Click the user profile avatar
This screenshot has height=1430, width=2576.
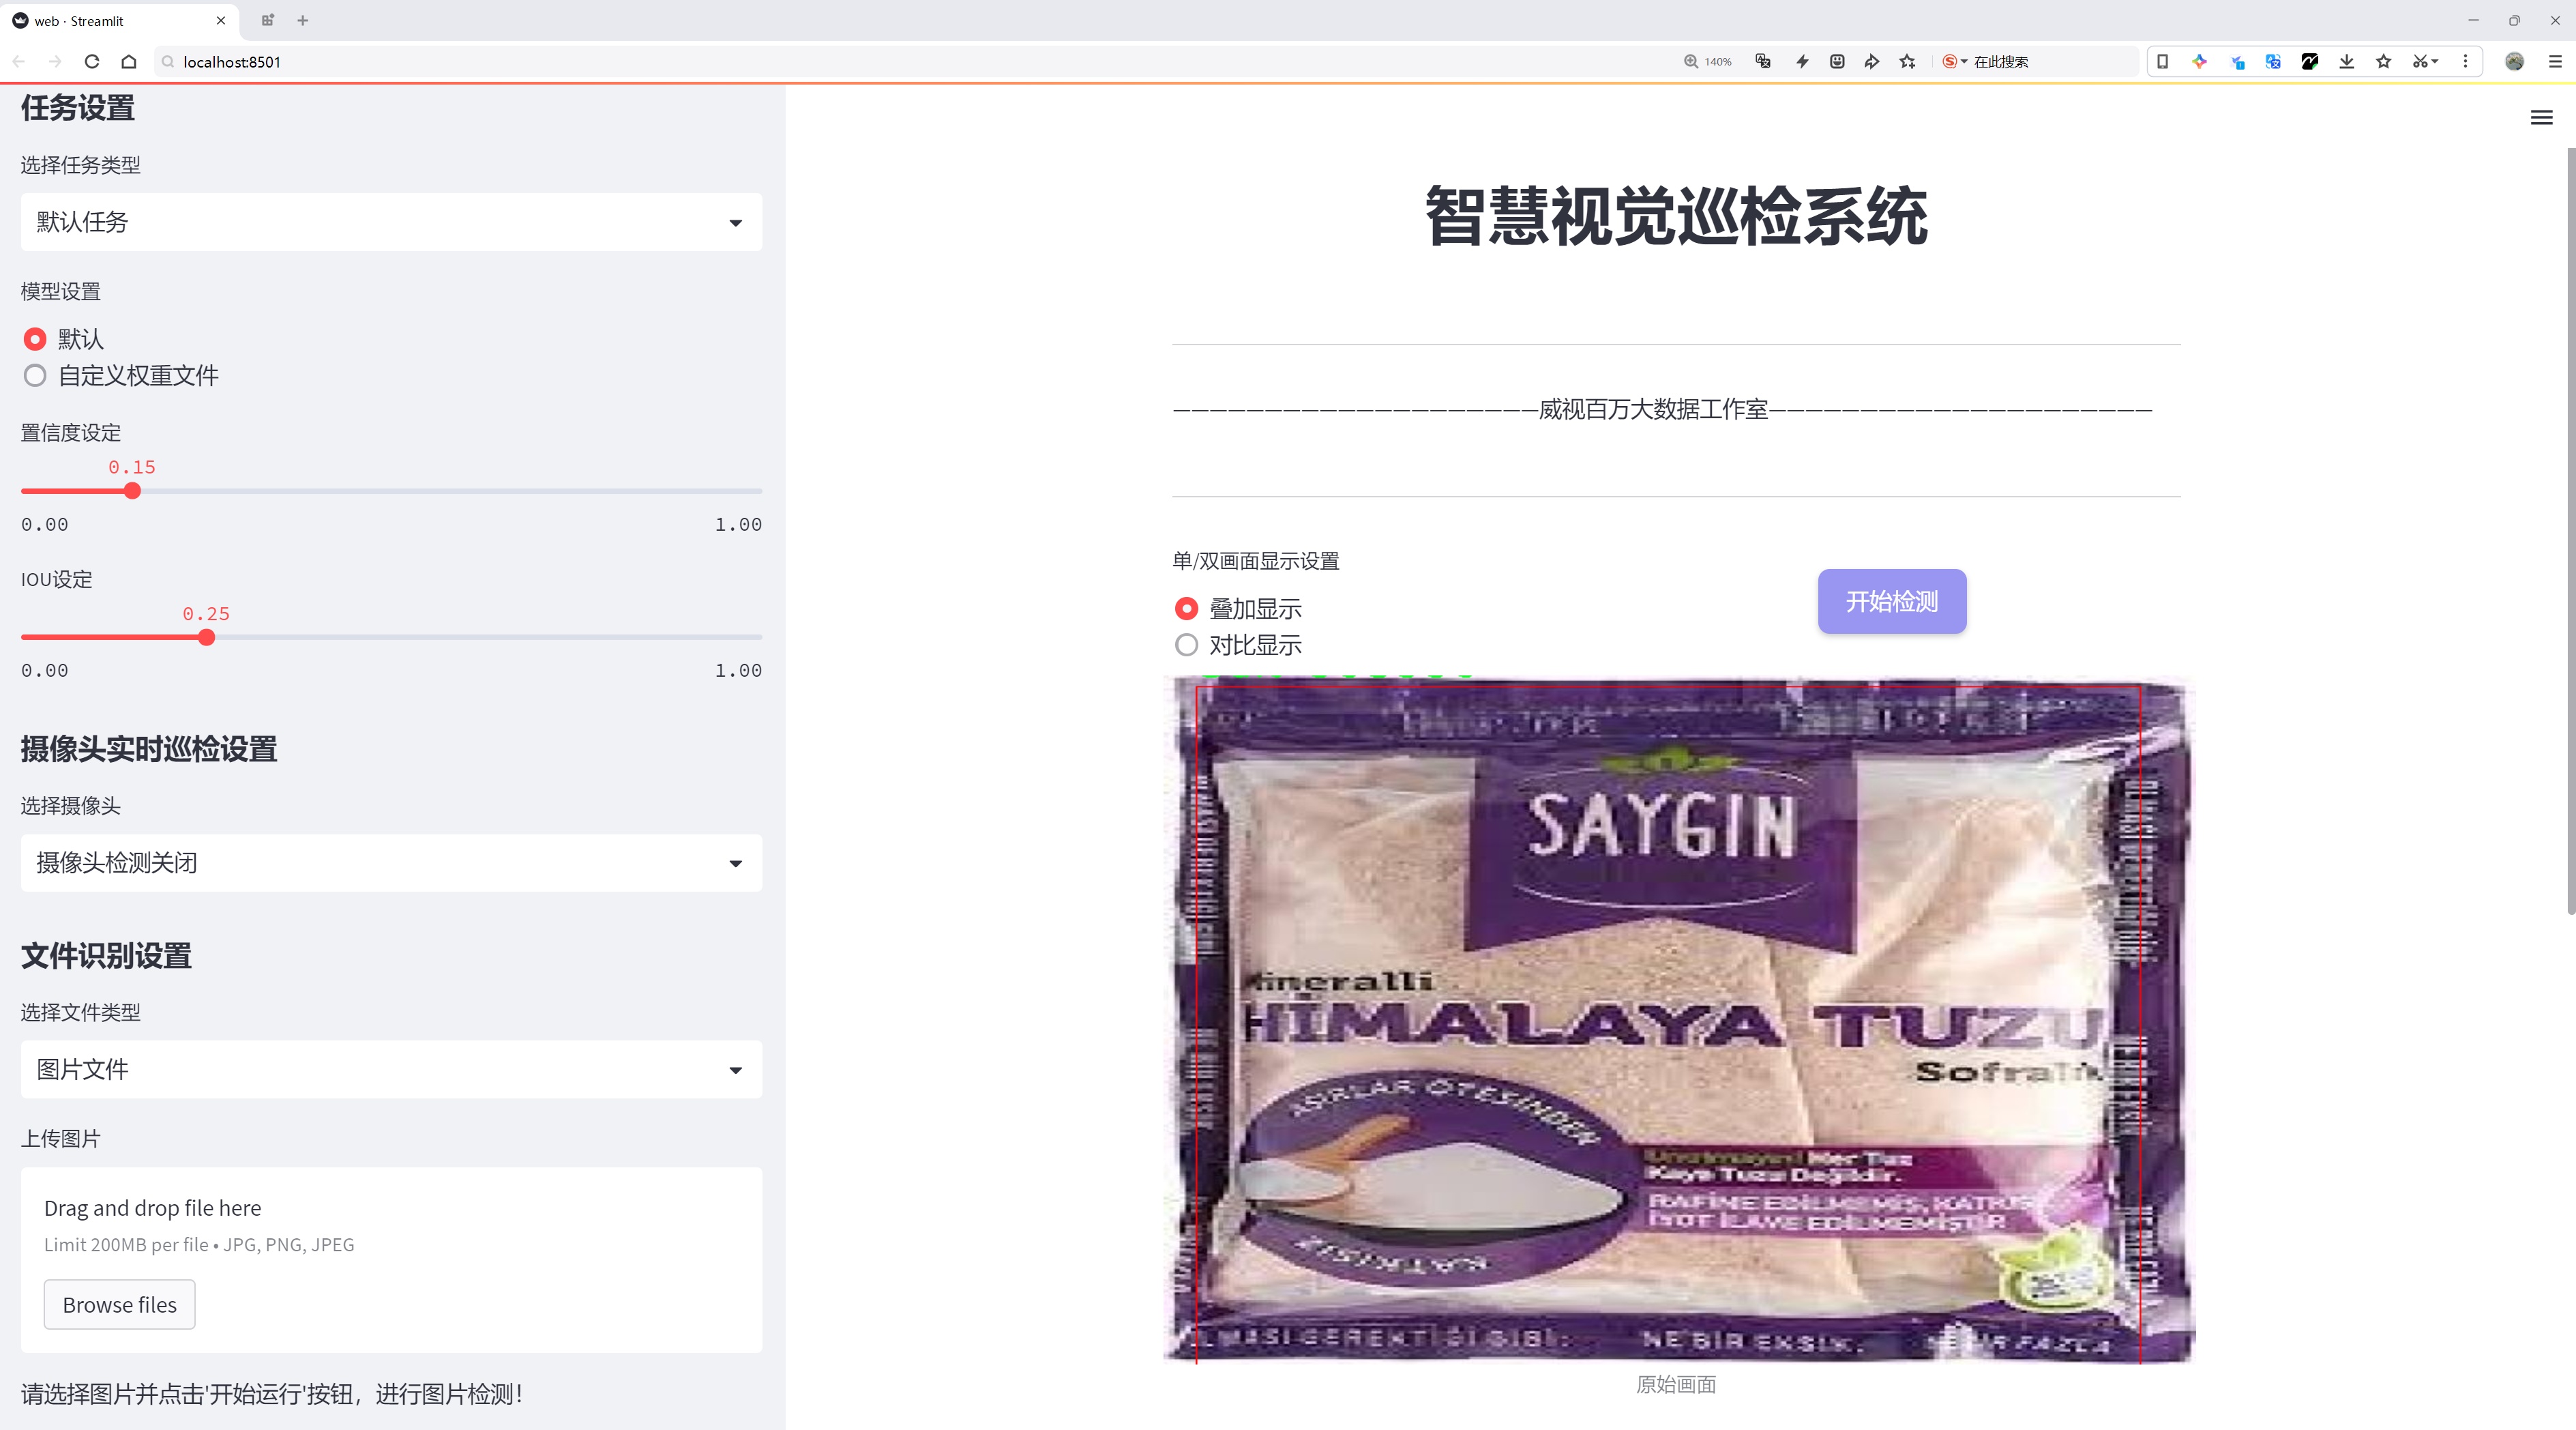(2515, 62)
